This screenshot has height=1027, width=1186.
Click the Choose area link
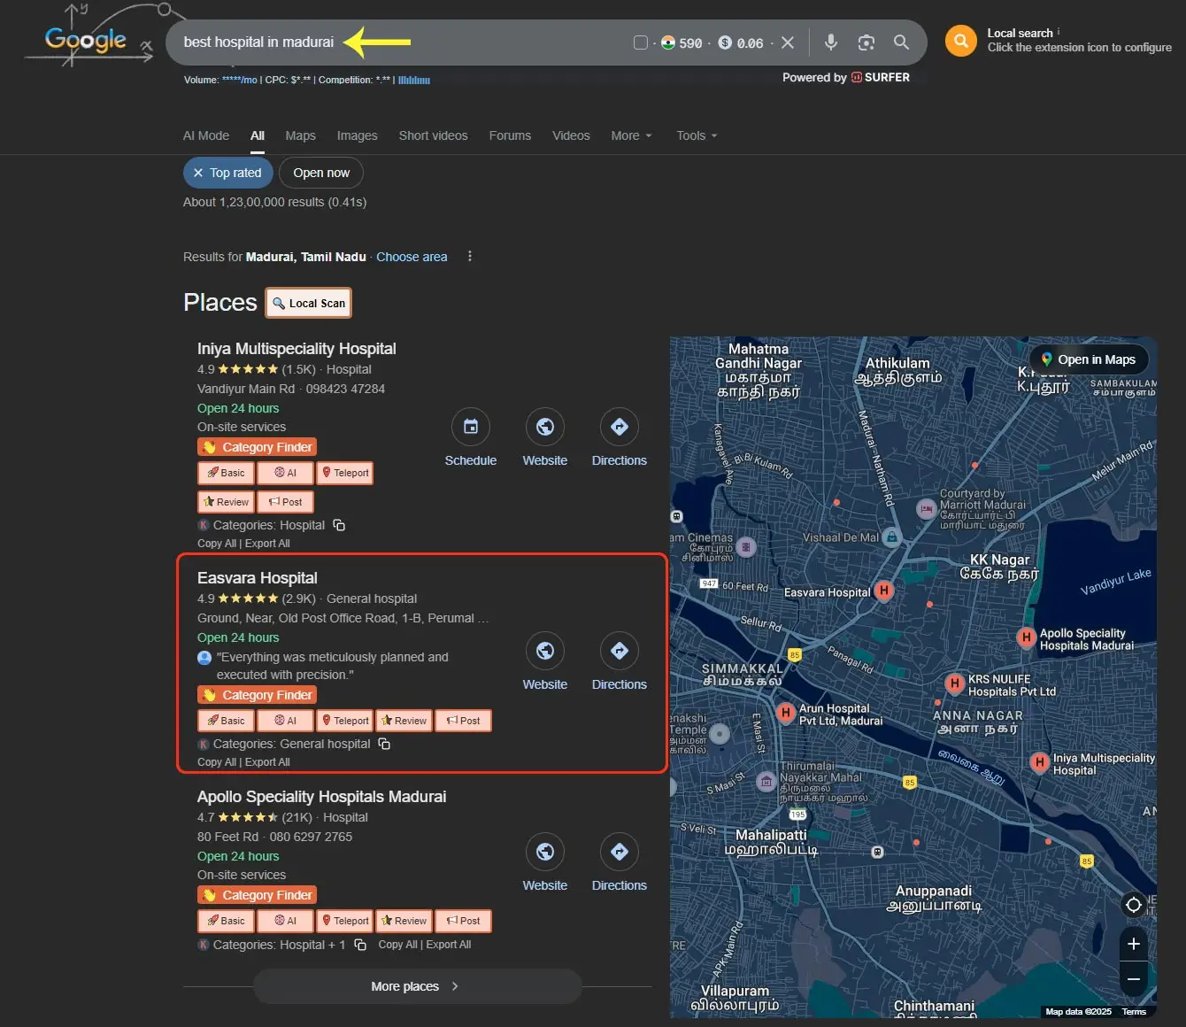[x=412, y=257]
